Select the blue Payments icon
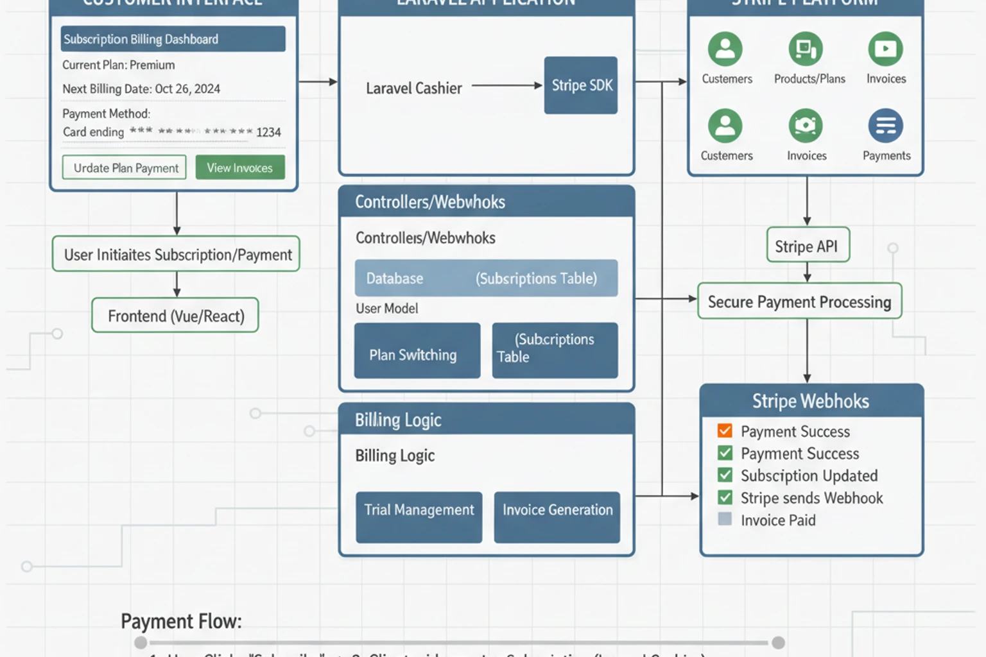Viewport: 986px width, 657px height. pos(886,126)
